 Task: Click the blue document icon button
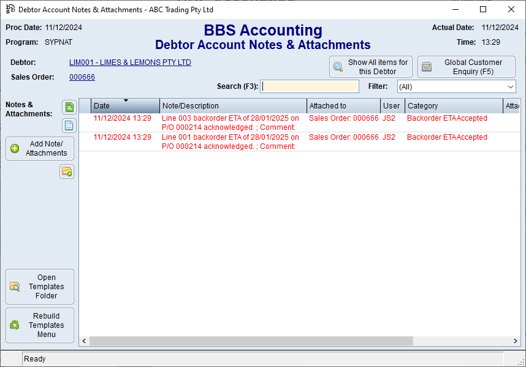[x=69, y=126]
